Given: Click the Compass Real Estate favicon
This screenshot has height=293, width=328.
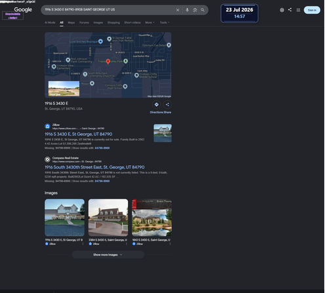Looking at the screenshot, I should (47, 159).
